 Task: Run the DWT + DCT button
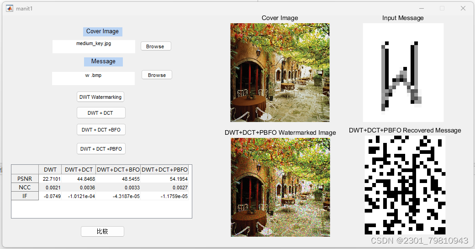(x=101, y=113)
